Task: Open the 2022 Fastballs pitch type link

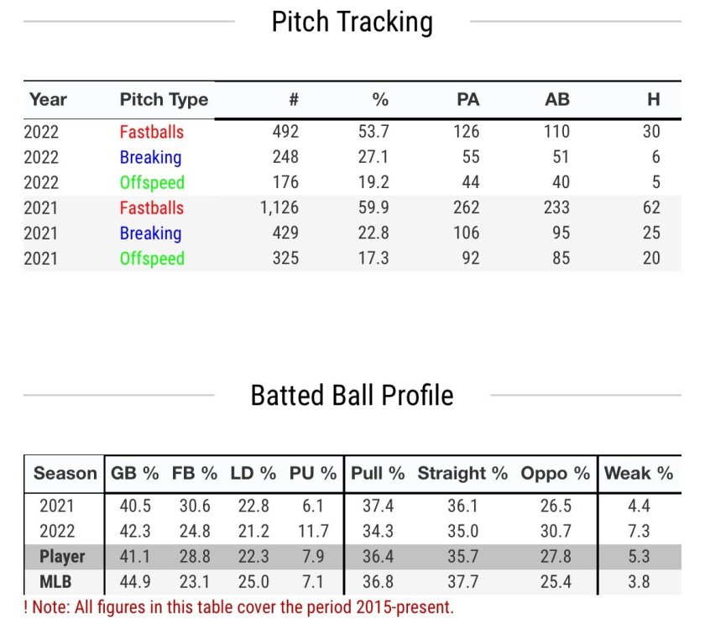Action: click(x=151, y=132)
